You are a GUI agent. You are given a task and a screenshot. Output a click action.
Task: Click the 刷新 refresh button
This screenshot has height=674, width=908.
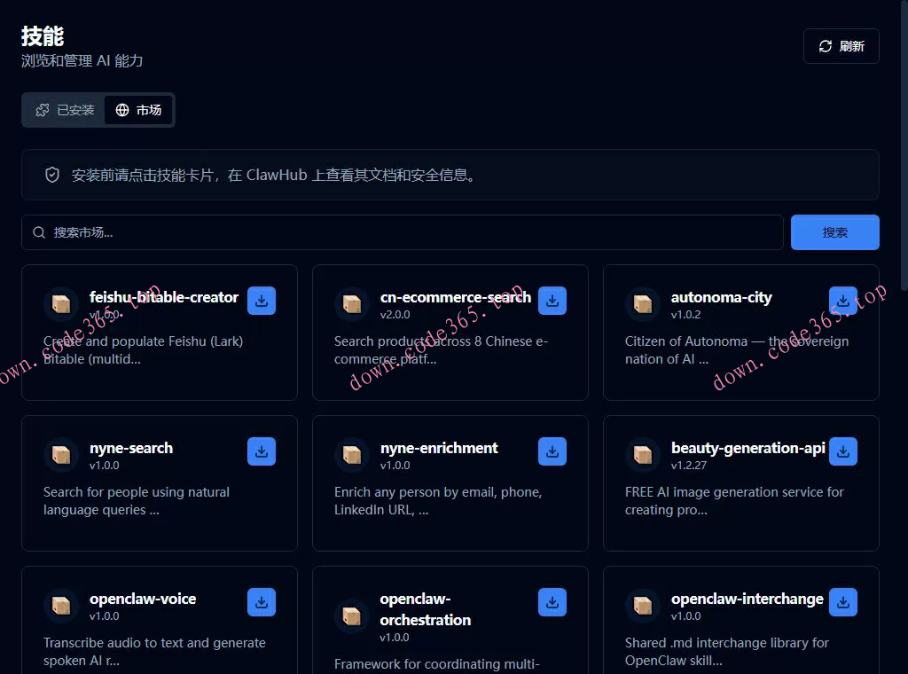pyautogui.click(x=841, y=45)
